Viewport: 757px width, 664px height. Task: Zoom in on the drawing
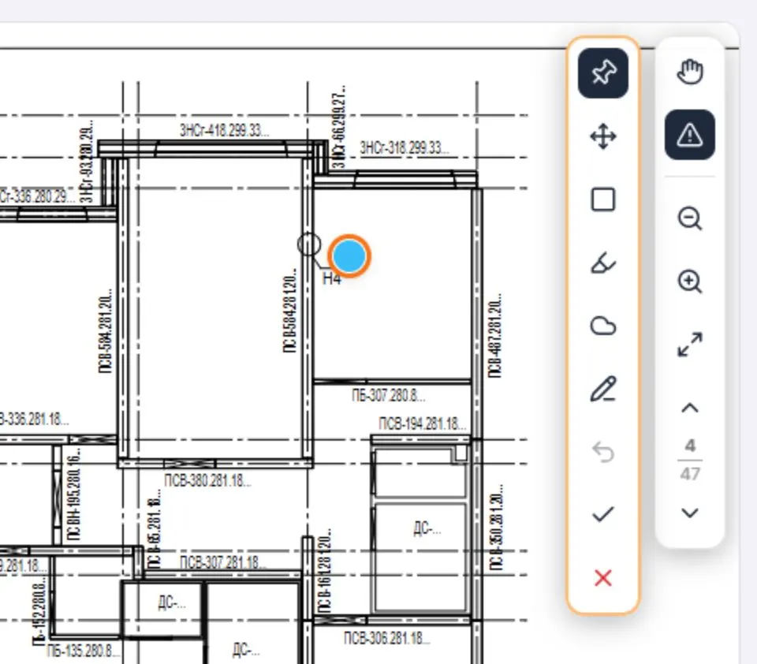(x=690, y=281)
